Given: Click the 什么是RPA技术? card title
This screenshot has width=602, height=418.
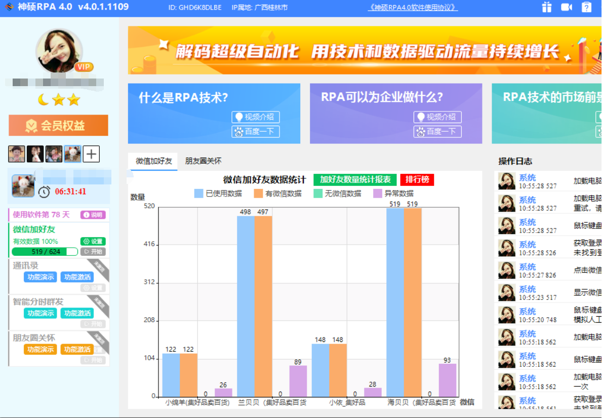Looking at the screenshot, I should tap(183, 98).
